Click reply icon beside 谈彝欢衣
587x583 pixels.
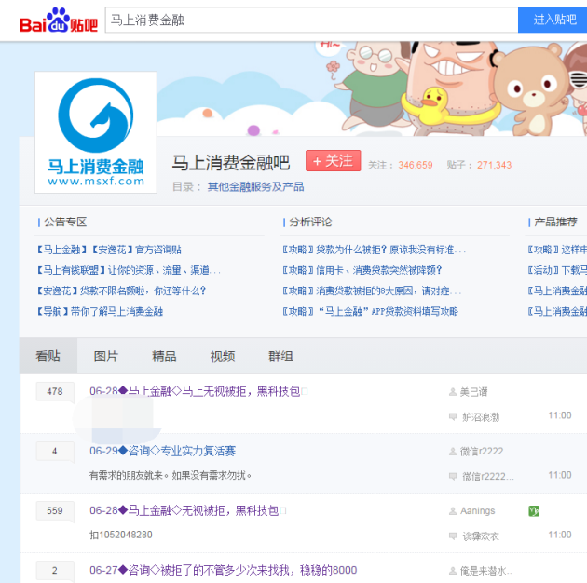[x=453, y=536]
